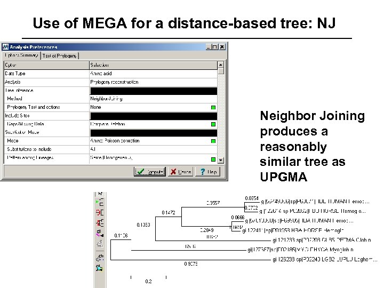Screen dimensions: 384x288
Task: Select the HBA_HUMAN leaf in the tree
Action: [x=299, y=221]
